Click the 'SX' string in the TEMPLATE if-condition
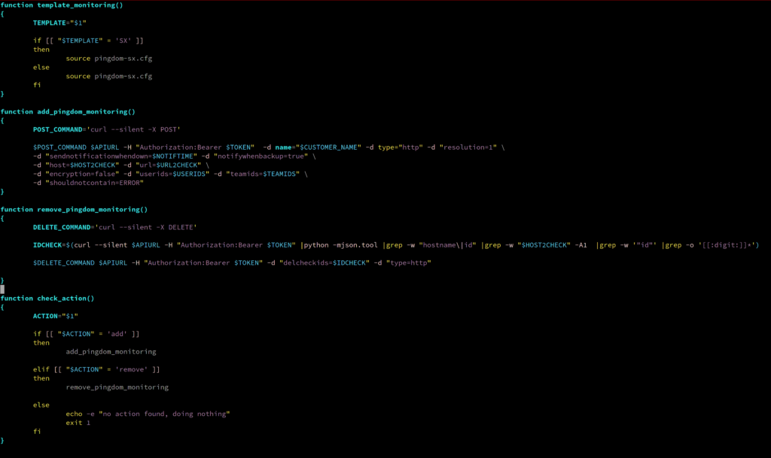The height and width of the screenshot is (458, 771). [123, 41]
